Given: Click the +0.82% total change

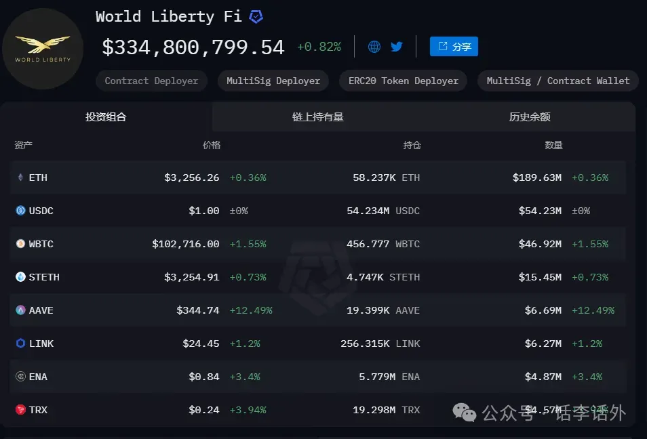Looking at the screenshot, I should [x=319, y=47].
